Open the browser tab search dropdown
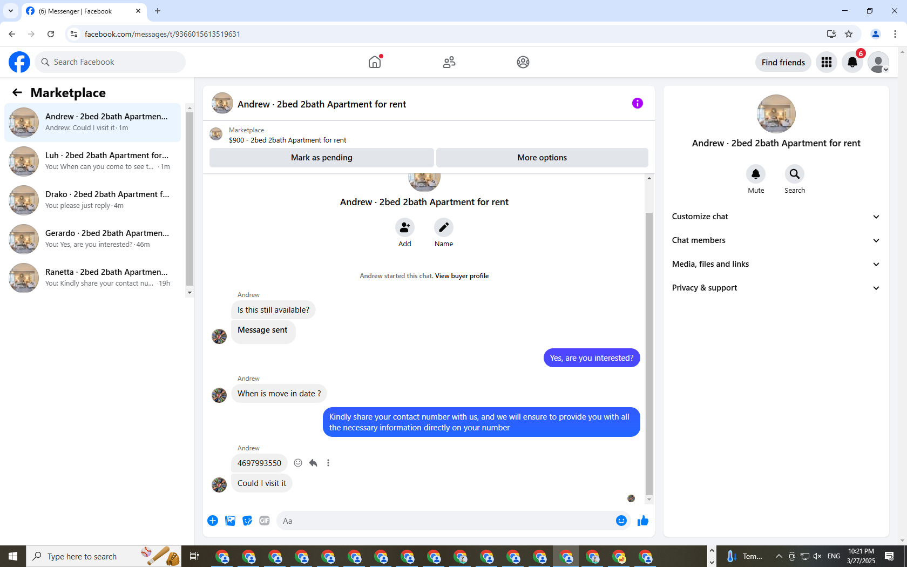Image resolution: width=907 pixels, height=567 pixels. [x=11, y=11]
